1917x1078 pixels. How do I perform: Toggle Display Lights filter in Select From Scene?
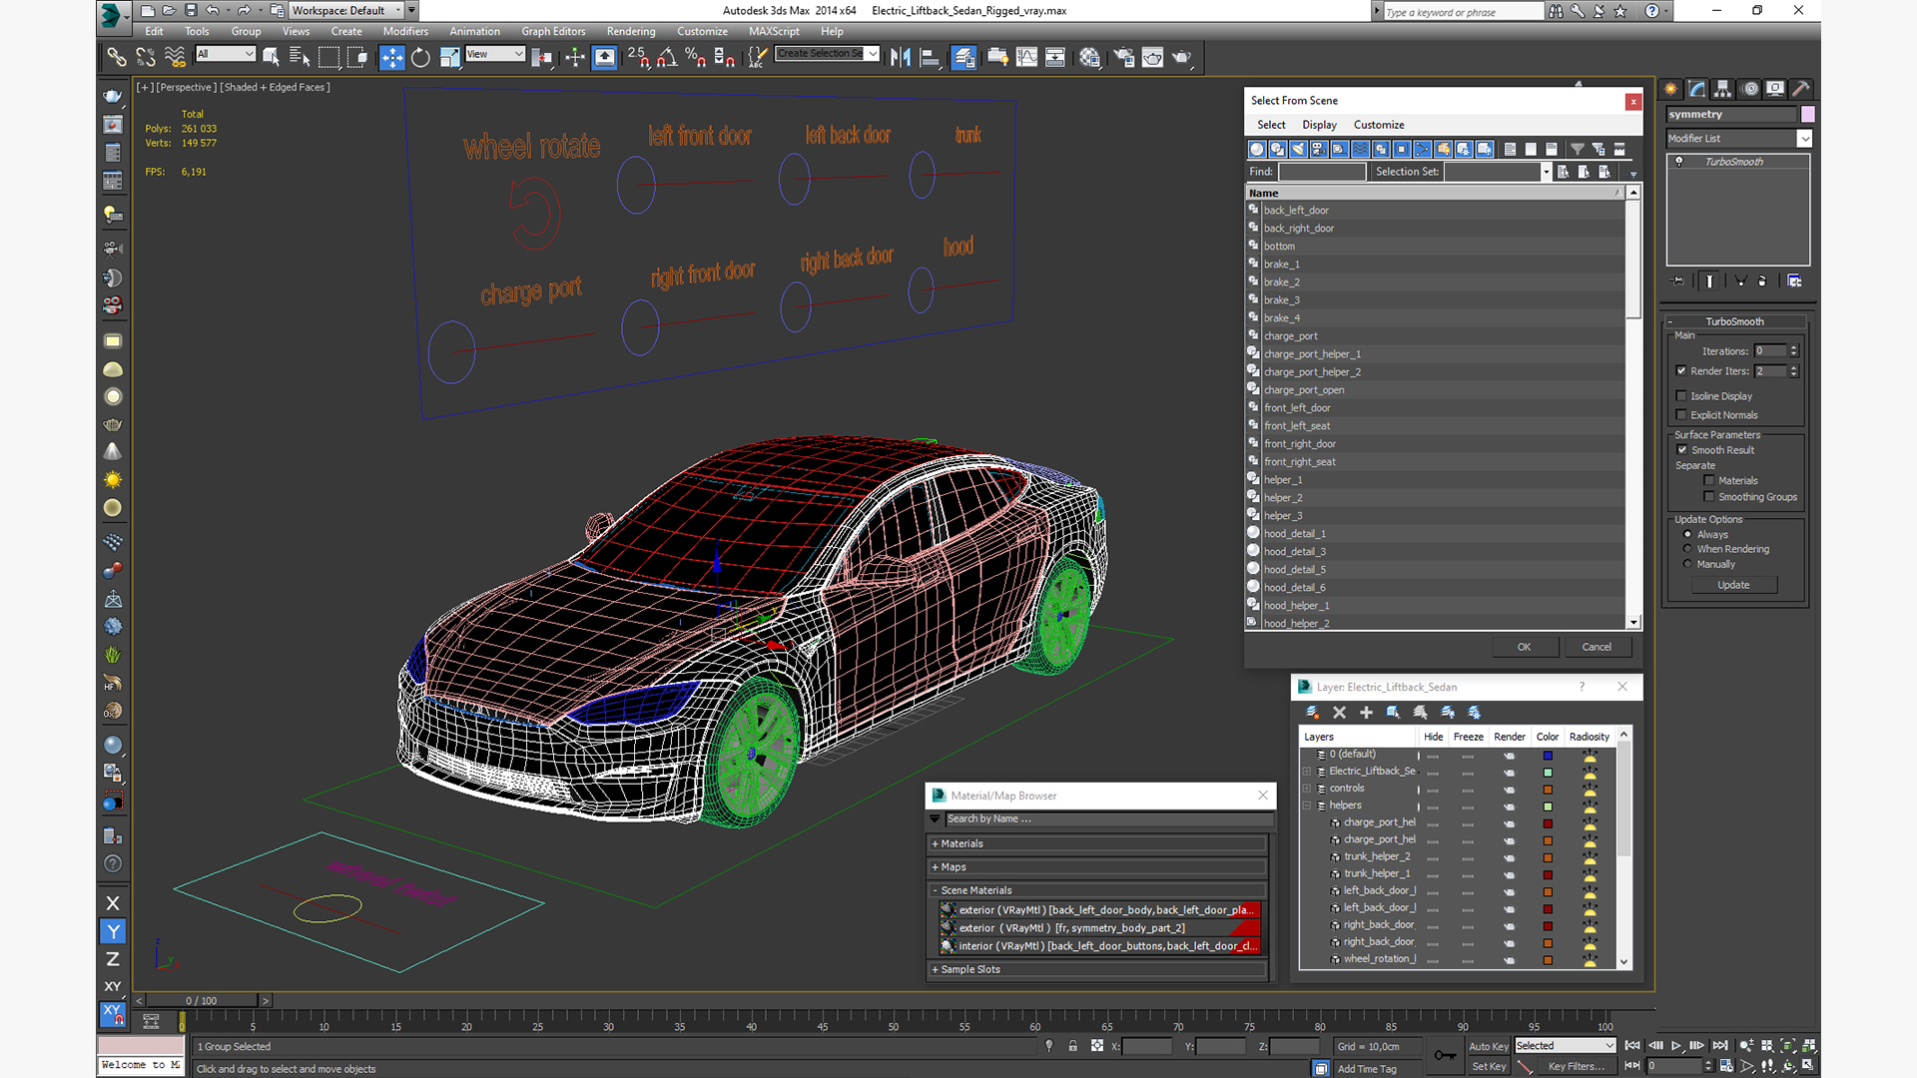click(x=1298, y=149)
